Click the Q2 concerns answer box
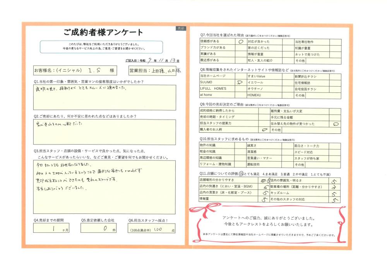This screenshot has width=387, height=273. (104, 132)
